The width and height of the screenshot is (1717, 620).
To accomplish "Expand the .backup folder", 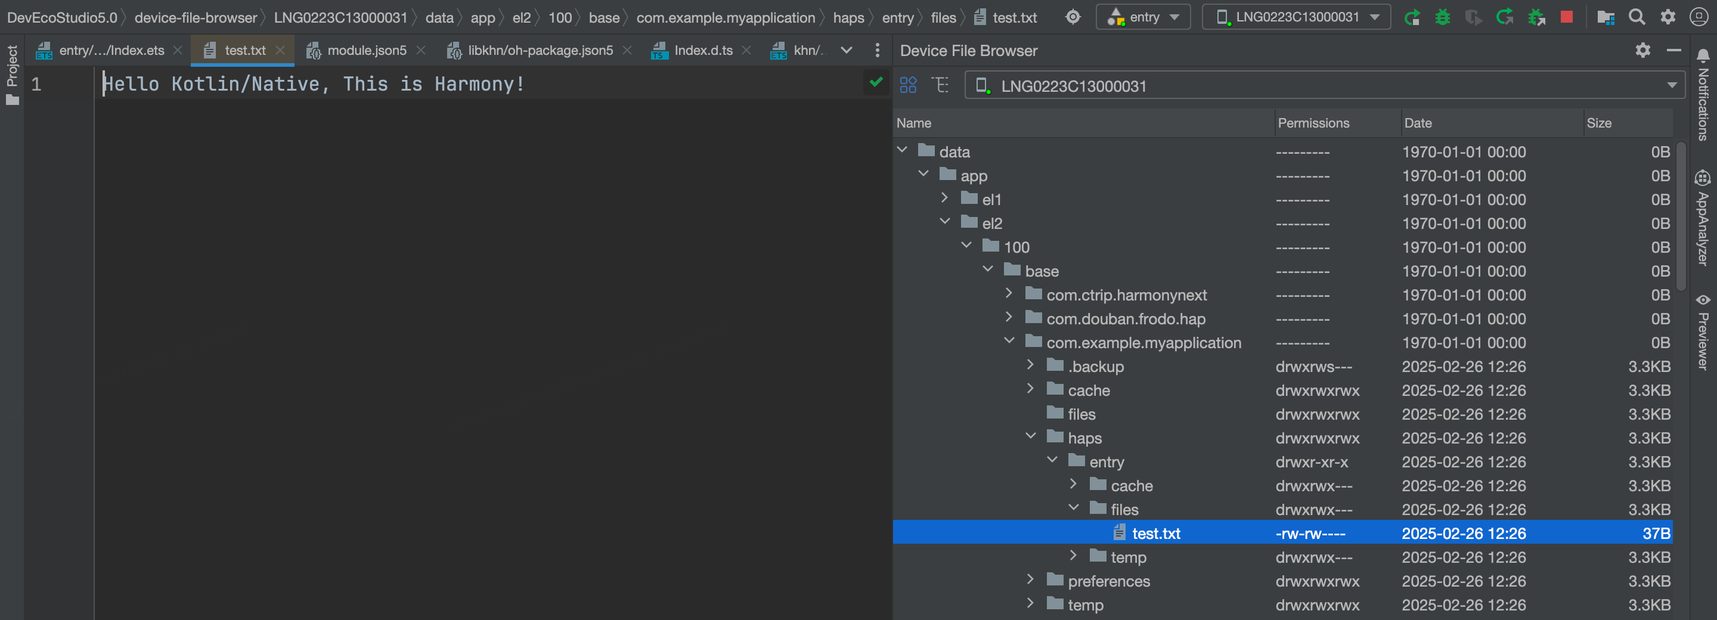I will click(1030, 365).
